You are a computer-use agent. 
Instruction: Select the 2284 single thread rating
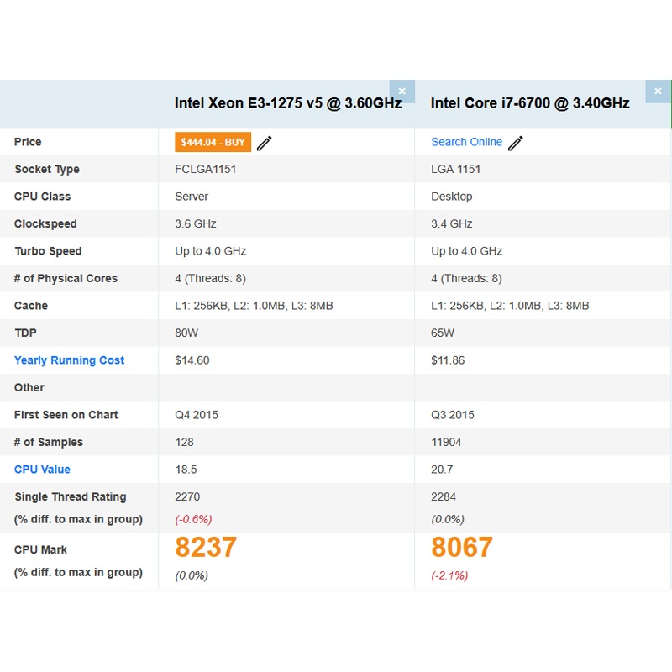pos(444,496)
